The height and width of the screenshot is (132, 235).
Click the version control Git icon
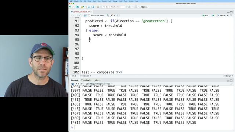tap(129, 7)
